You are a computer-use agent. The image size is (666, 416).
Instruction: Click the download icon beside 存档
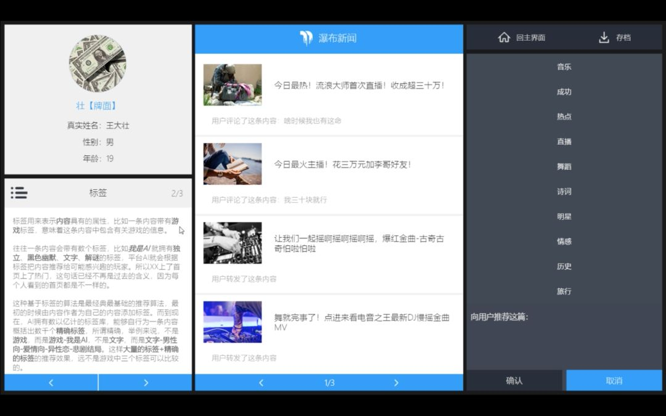[x=604, y=38]
